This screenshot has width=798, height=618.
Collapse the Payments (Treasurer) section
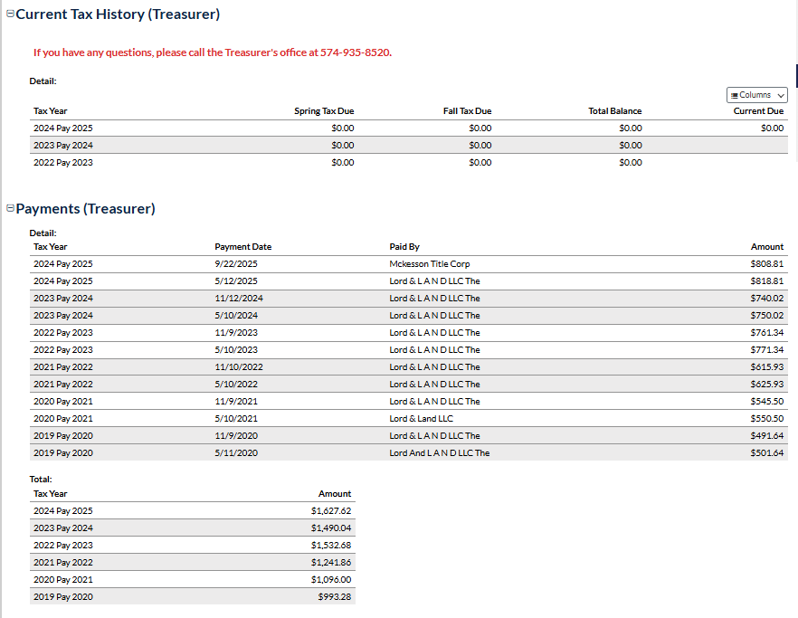click(11, 209)
